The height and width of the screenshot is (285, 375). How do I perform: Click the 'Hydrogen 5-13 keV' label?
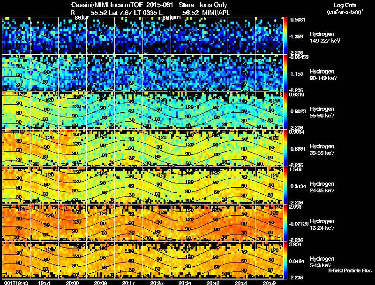tap(322, 262)
